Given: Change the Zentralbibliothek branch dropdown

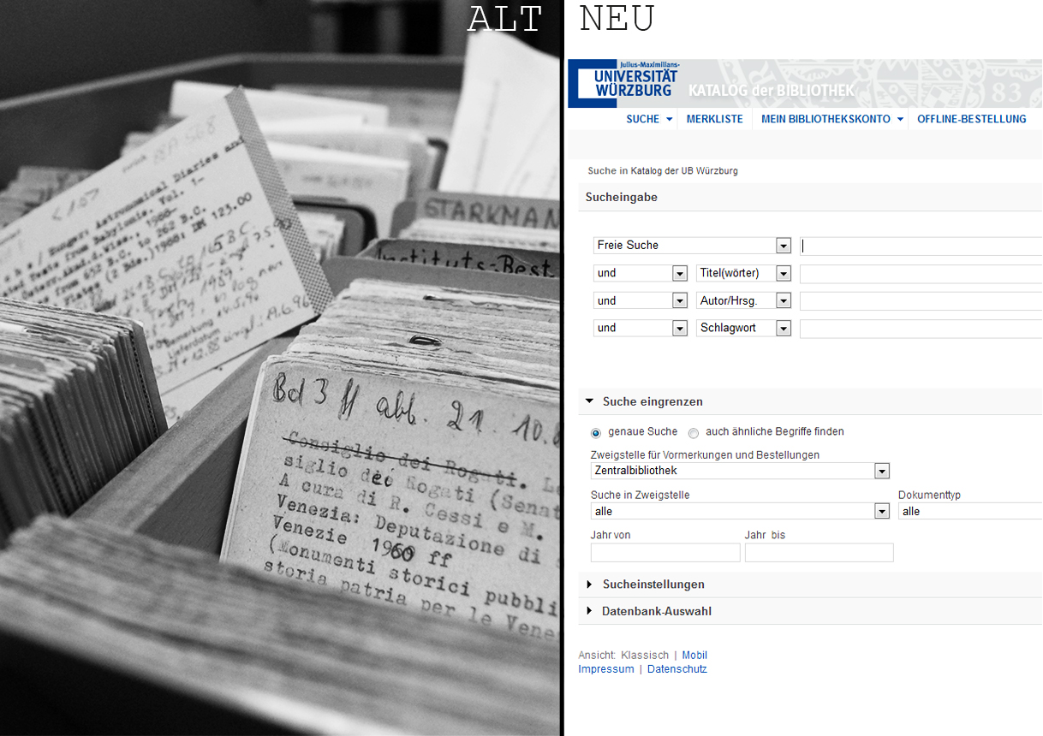Looking at the screenshot, I should tap(881, 472).
